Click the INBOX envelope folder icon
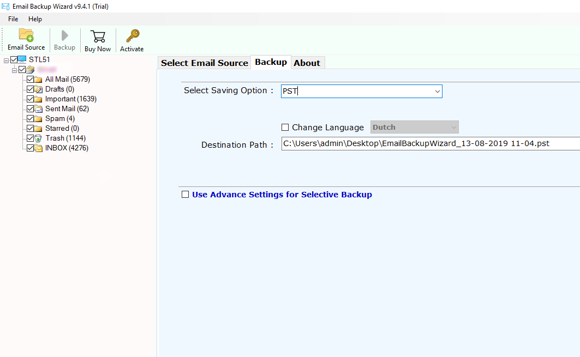Viewport: 580px width, 357px height. coord(39,148)
